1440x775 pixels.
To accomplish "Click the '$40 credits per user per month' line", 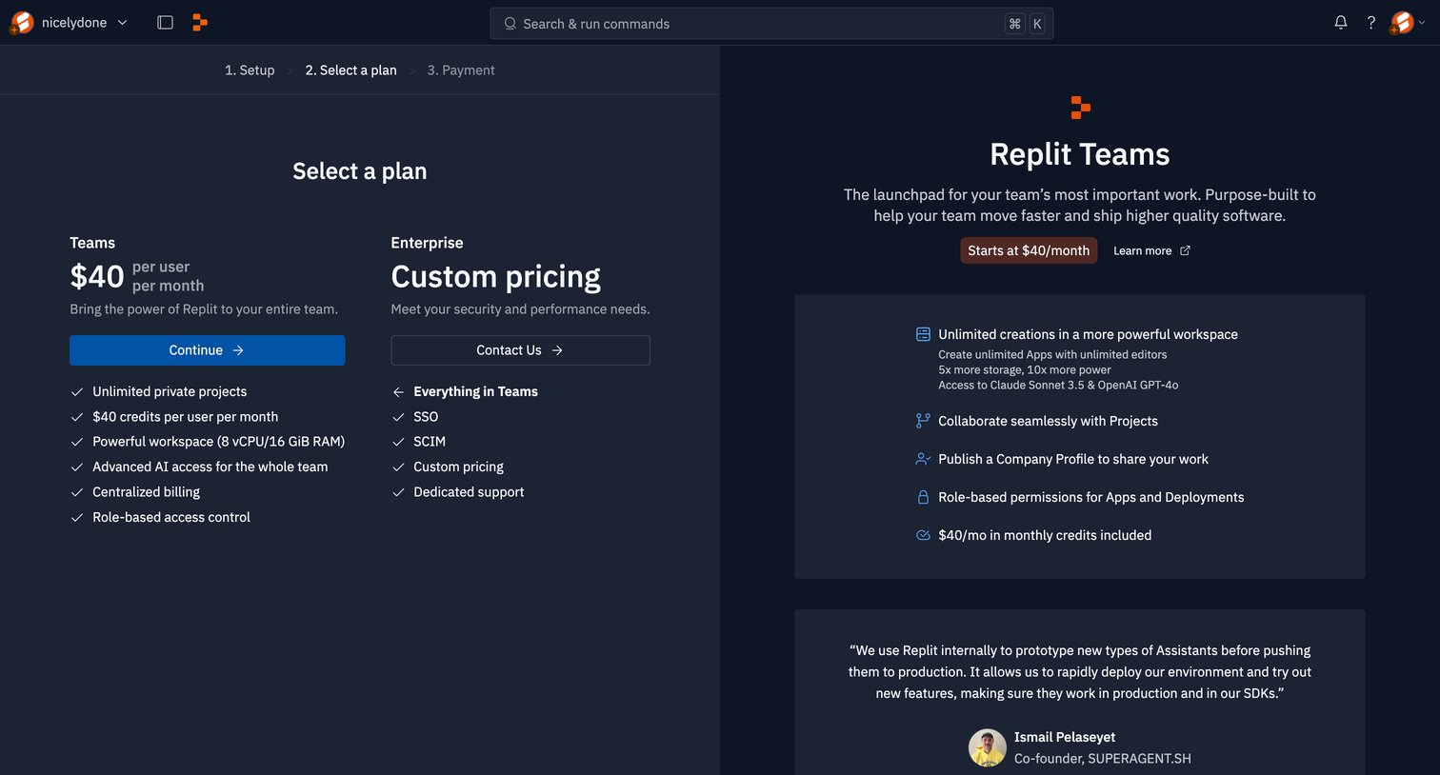I will (186, 417).
